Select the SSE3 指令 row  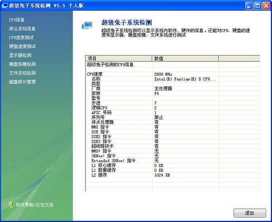click(173, 141)
